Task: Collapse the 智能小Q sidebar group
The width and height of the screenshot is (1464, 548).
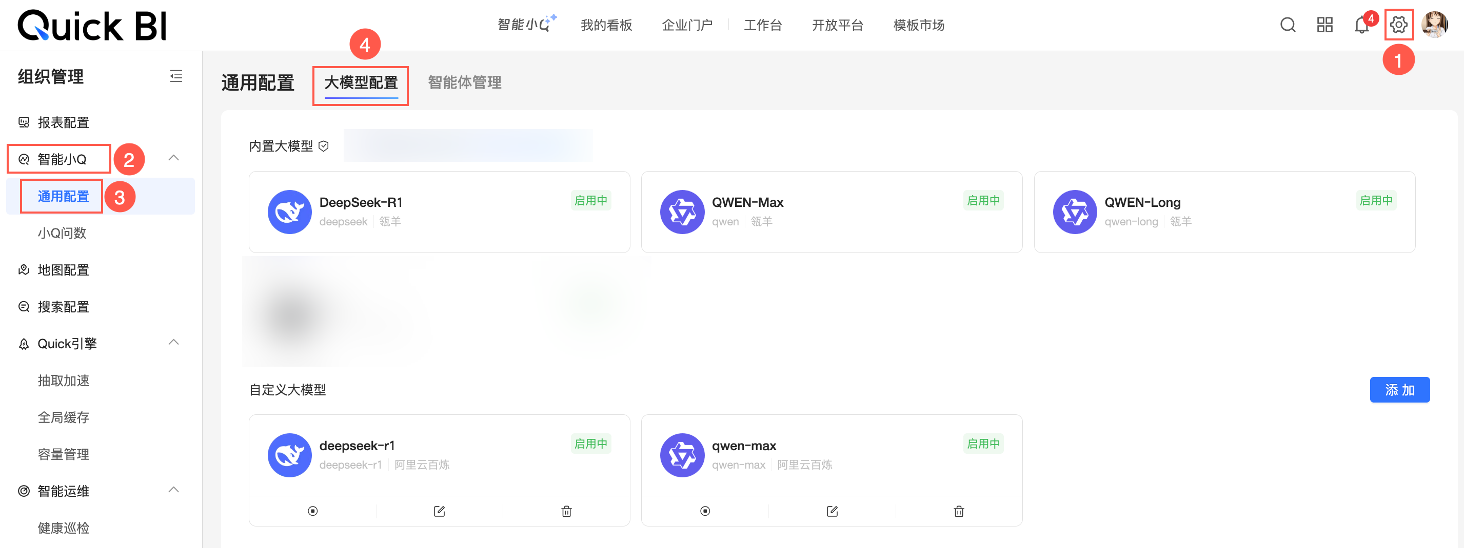Action: (x=174, y=158)
